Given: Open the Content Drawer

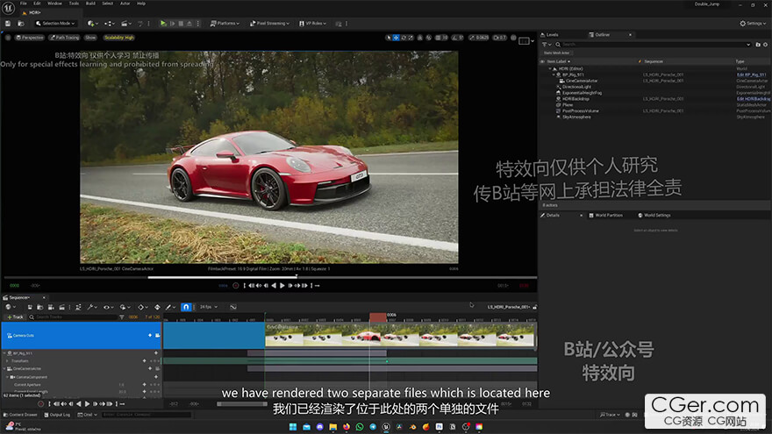Looking at the screenshot, I should point(20,415).
